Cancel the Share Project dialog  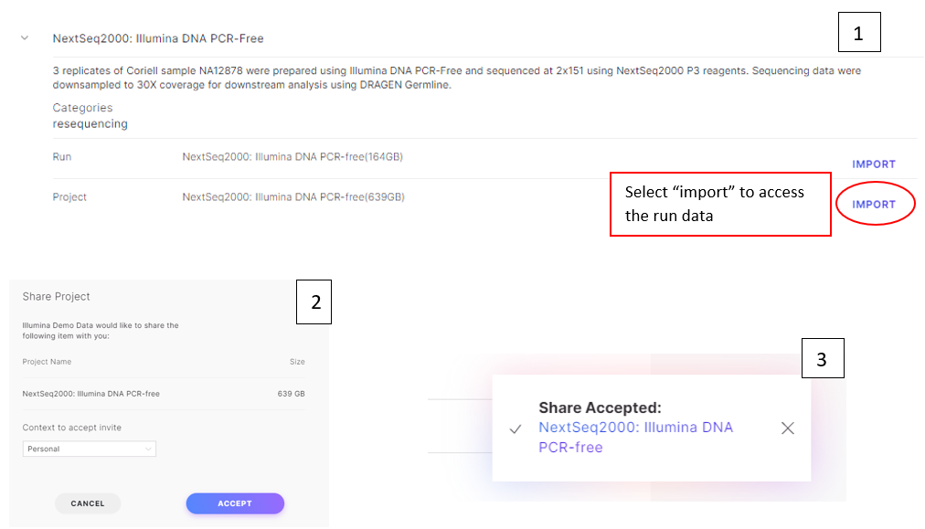click(x=88, y=503)
